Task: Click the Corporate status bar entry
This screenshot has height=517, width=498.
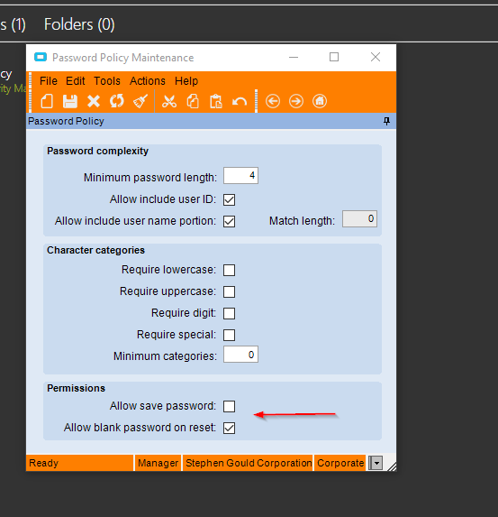Action: pyautogui.click(x=340, y=463)
